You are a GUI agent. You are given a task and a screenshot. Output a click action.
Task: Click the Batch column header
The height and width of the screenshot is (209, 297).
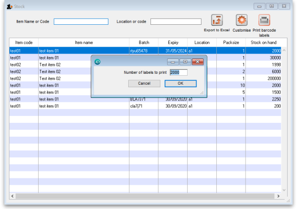tap(144, 43)
